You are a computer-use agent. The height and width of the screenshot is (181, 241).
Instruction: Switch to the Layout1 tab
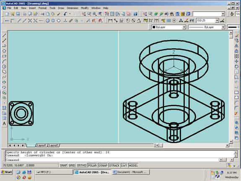pos(41,145)
